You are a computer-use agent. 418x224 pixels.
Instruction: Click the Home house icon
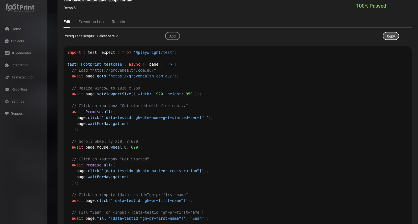(x=7, y=29)
